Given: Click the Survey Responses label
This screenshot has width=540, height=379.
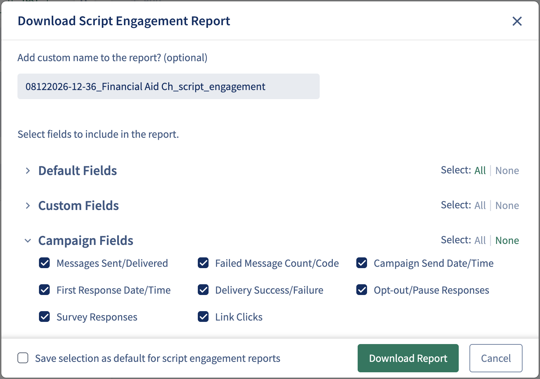Looking at the screenshot, I should [97, 317].
